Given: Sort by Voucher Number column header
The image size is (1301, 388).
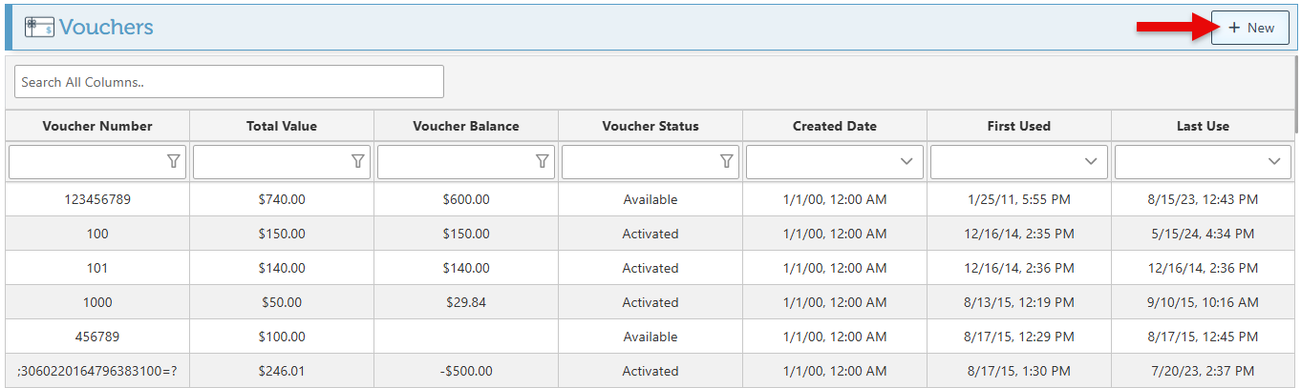Looking at the screenshot, I should tap(97, 126).
